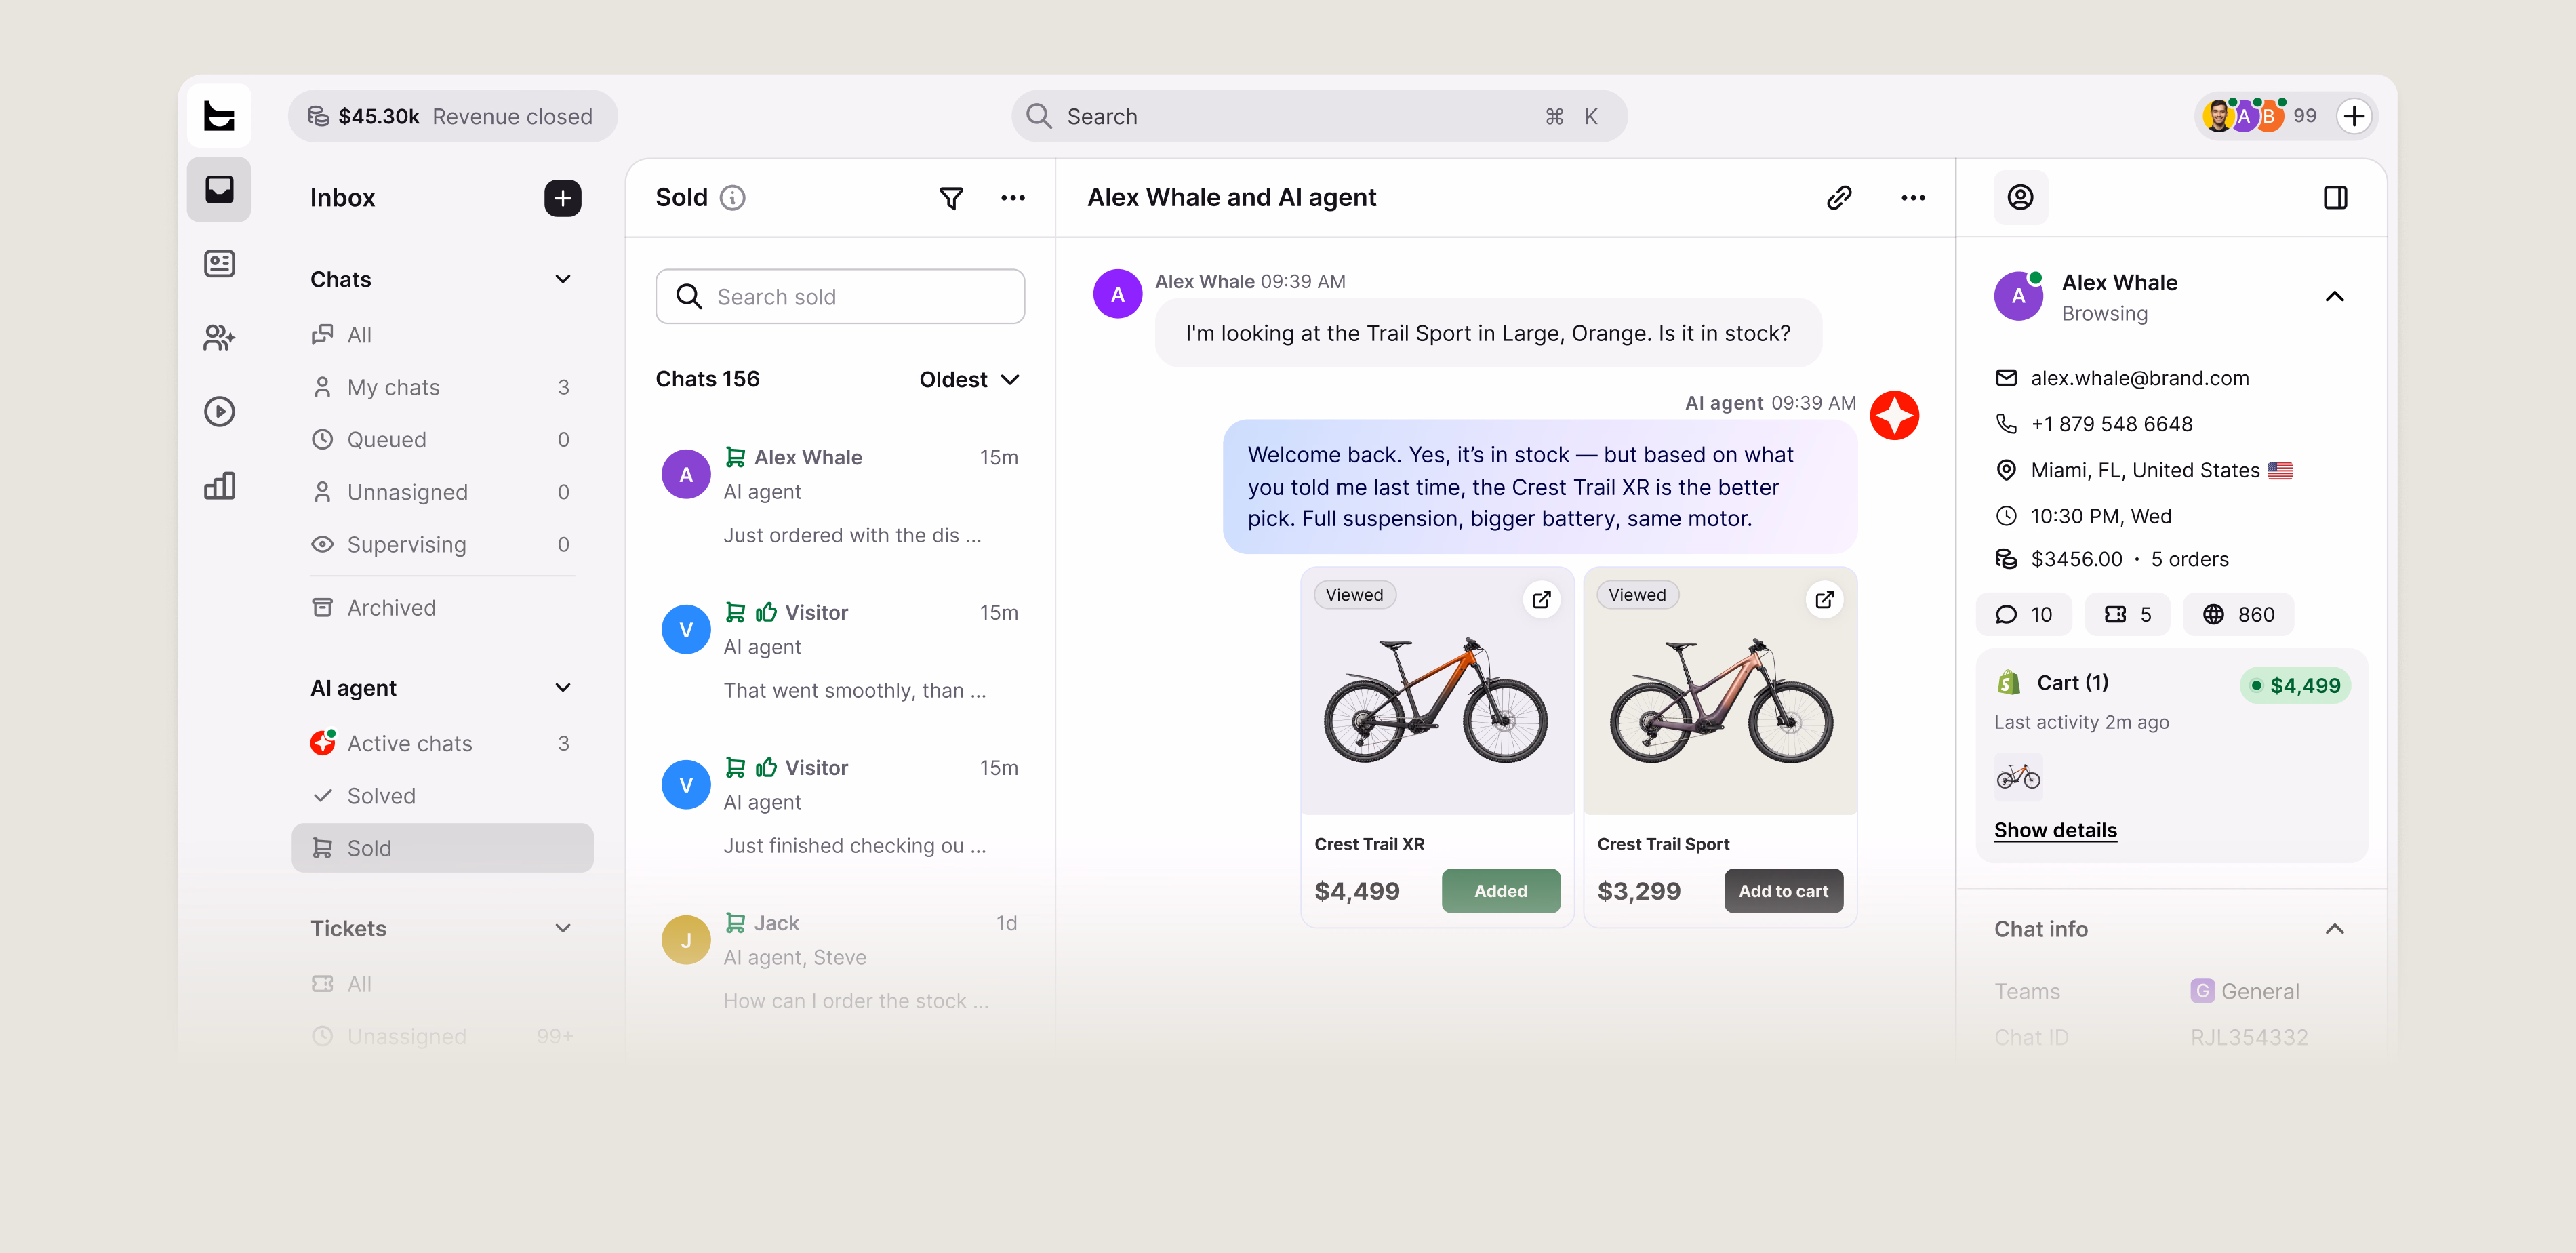Select All chats in the sidebar
The width and height of the screenshot is (2576, 1253).
(x=442, y=335)
